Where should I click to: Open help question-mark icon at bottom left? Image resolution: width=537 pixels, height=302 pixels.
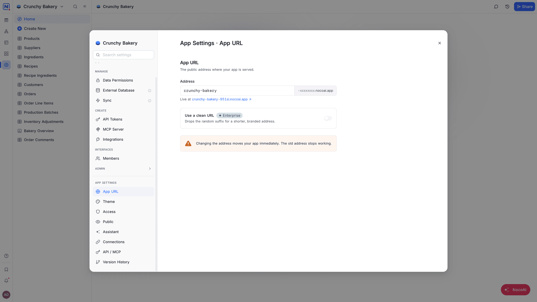point(6,256)
